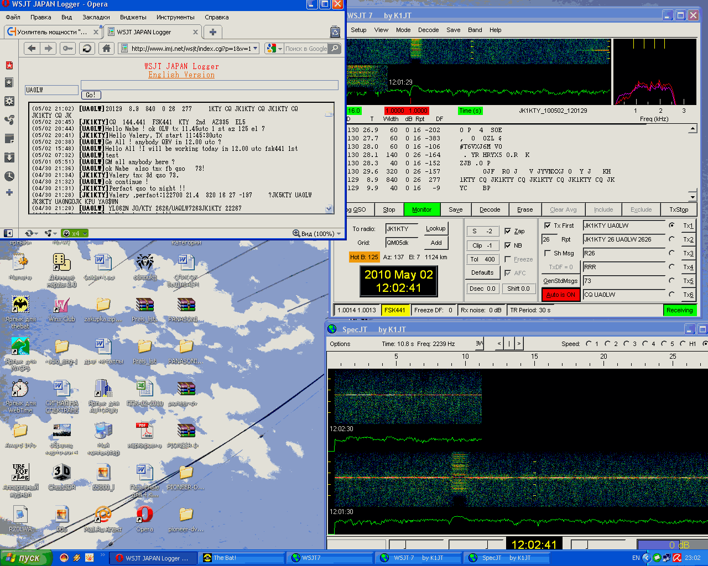Open Decode menu in WSJT 7

tap(429, 30)
